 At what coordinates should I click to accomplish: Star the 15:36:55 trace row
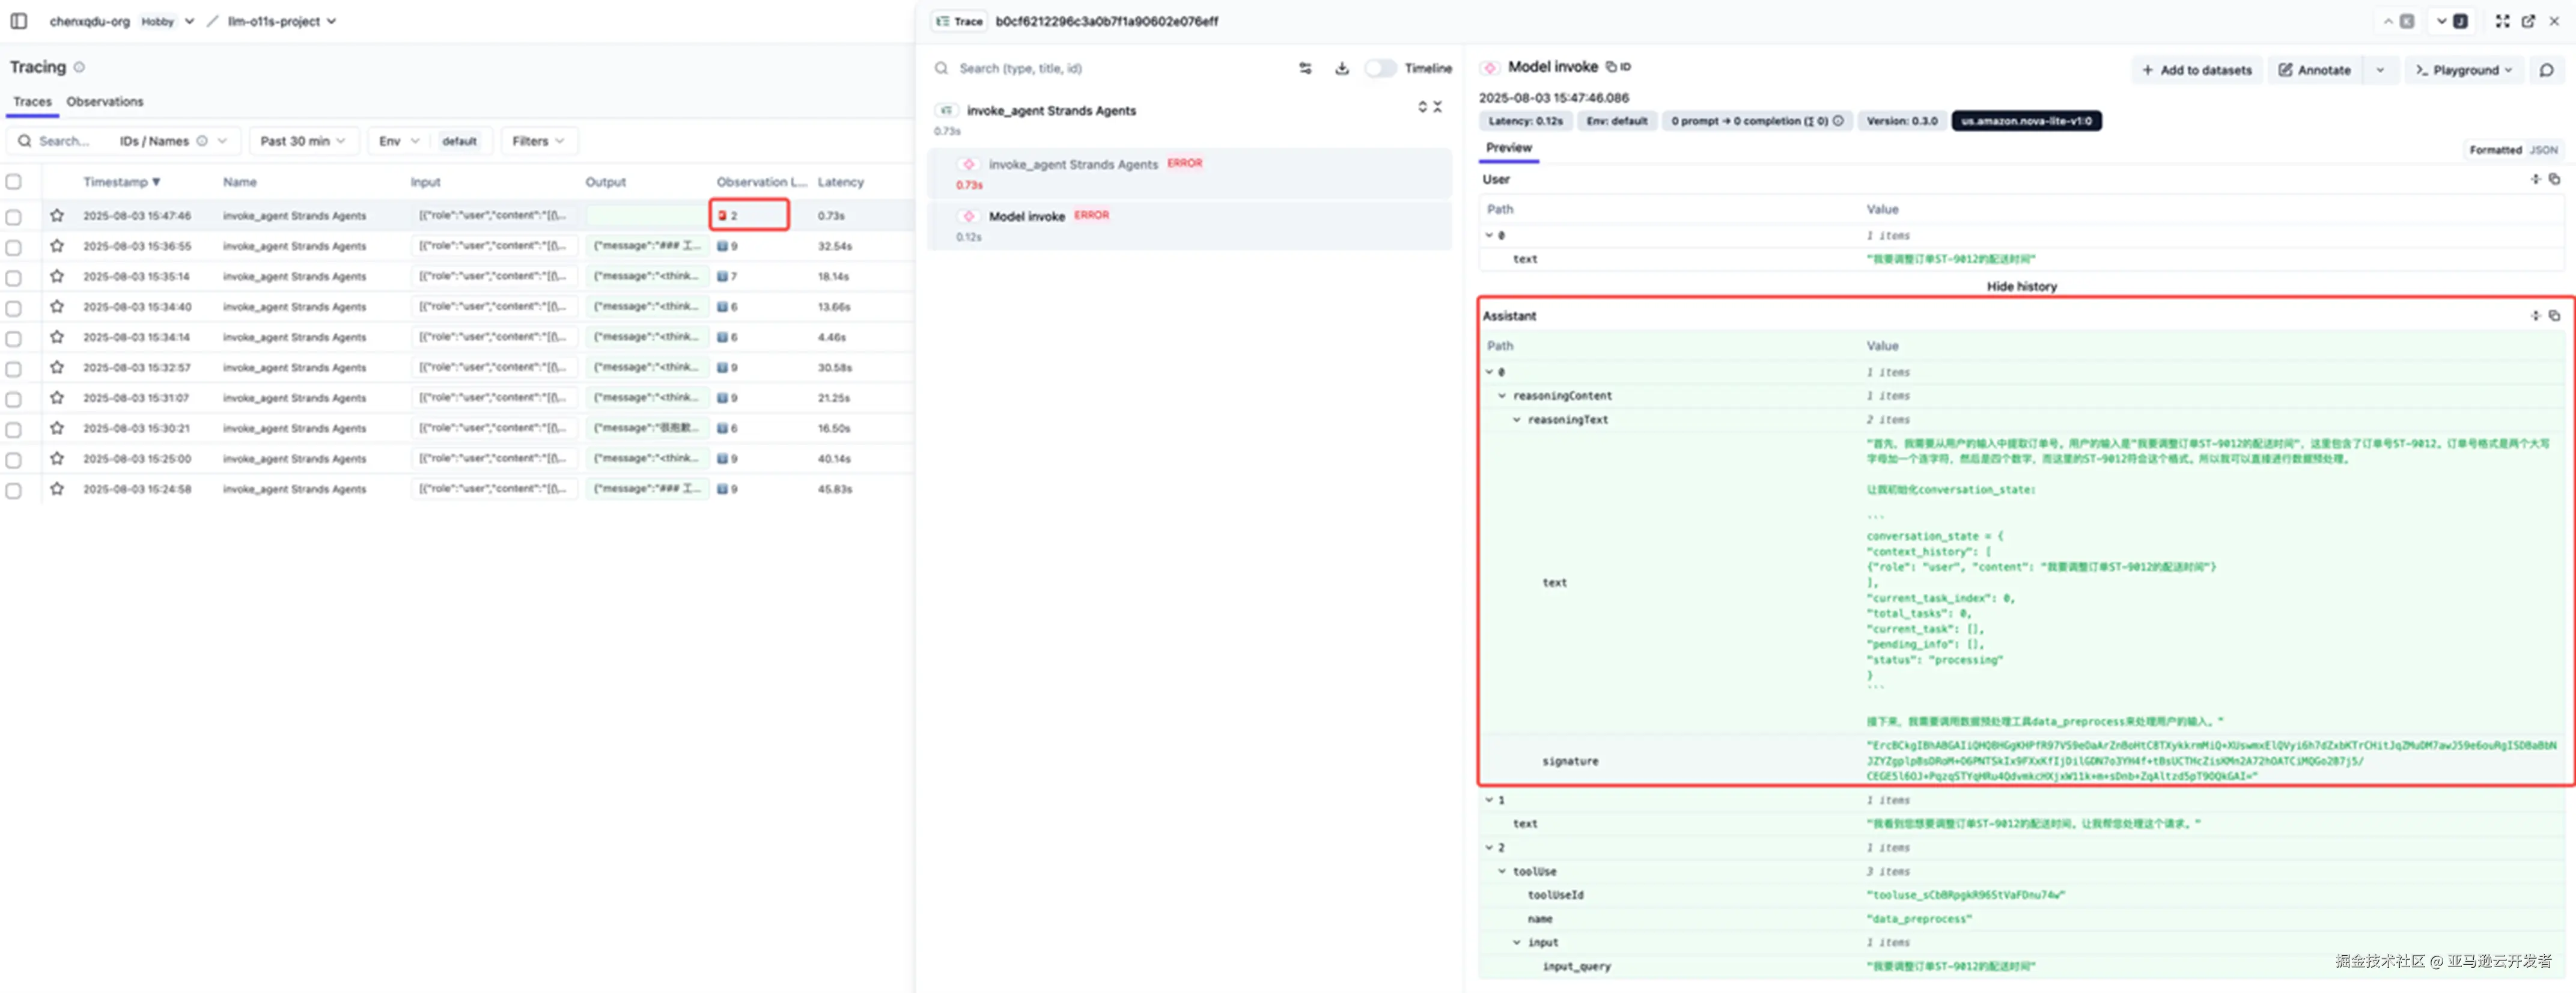click(x=57, y=246)
